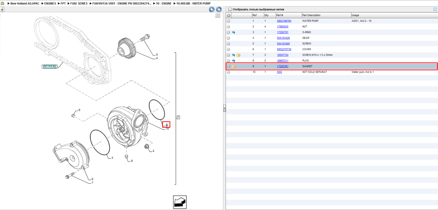
Task: Open part number 504103488 link
Action: (283, 43)
